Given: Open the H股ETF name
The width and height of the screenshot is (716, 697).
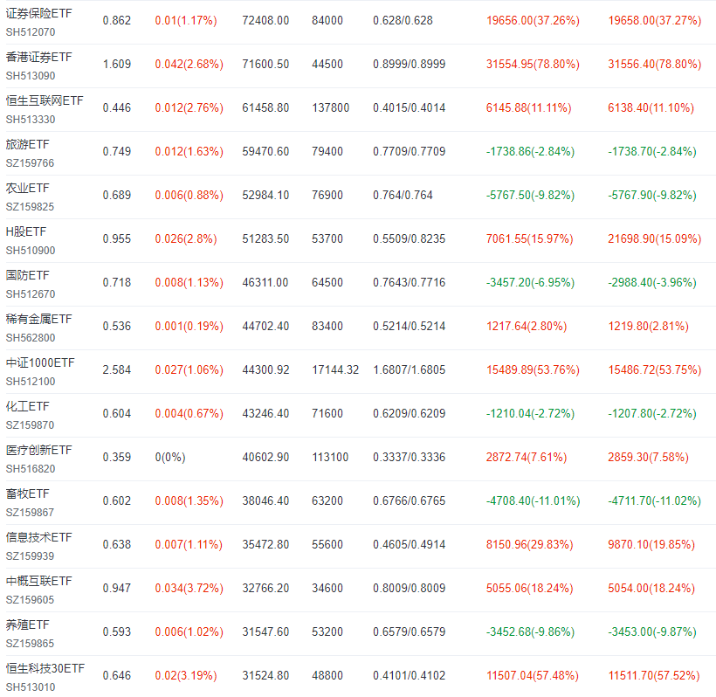Looking at the screenshot, I should tap(26, 232).
